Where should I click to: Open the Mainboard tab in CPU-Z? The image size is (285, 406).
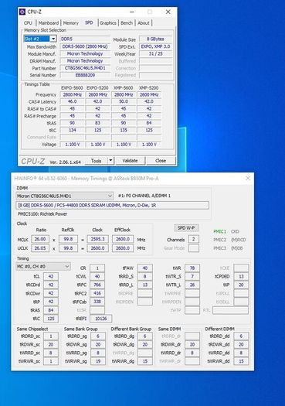(x=49, y=23)
